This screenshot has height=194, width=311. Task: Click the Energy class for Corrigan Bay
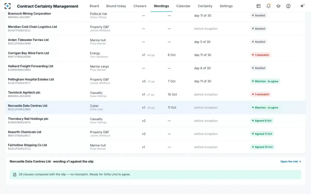[x=95, y=53]
